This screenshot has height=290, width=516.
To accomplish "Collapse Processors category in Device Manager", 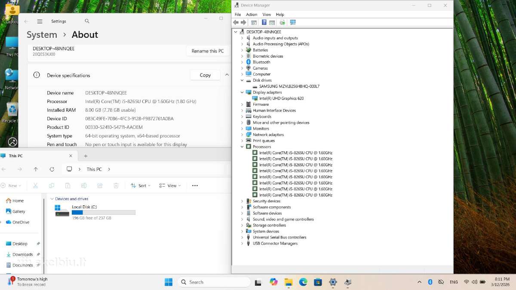I will 242,147.
